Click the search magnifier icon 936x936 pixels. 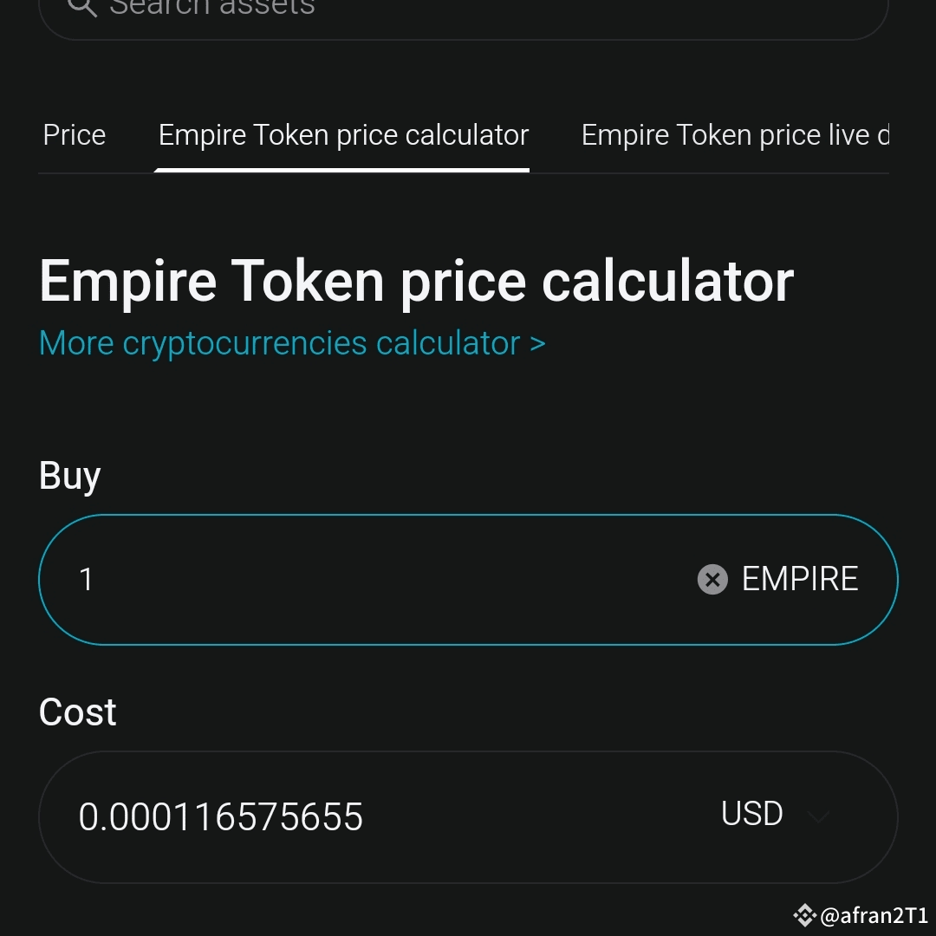(x=82, y=7)
